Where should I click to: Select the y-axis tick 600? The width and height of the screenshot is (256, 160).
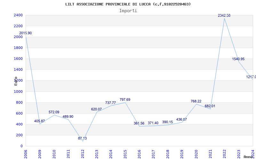(19, 114)
